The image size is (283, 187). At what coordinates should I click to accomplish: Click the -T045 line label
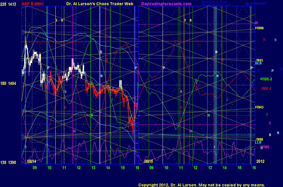click(259, 60)
